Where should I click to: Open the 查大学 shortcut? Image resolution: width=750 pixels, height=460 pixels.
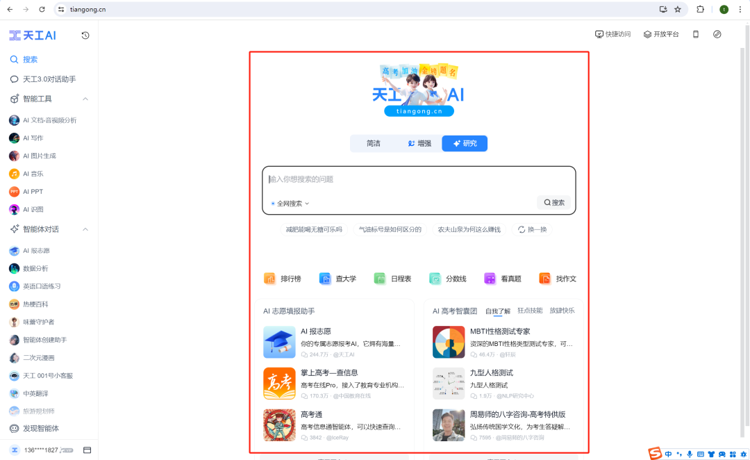[x=337, y=279]
